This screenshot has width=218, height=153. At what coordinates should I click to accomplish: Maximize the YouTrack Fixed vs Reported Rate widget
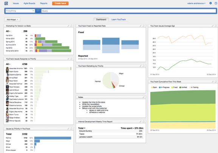pyautogui.click(x=144, y=26)
